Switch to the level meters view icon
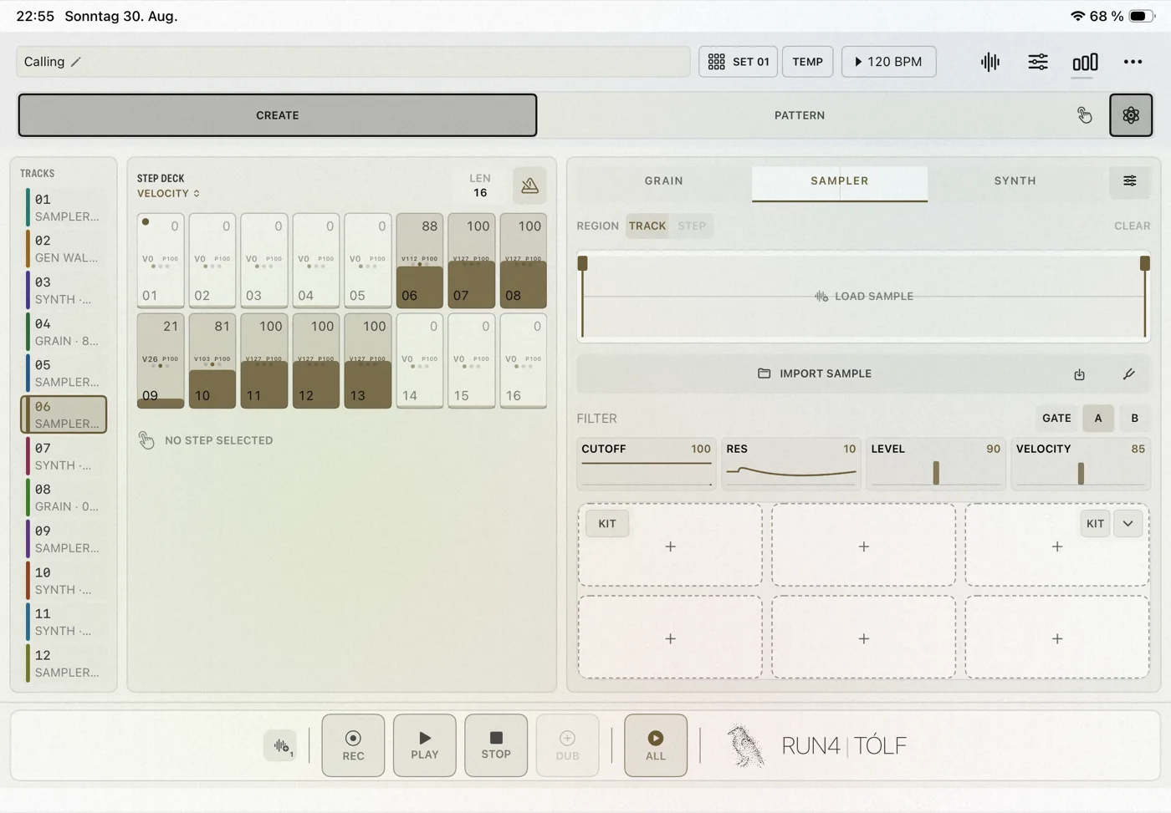1171x813 pixels. [x=1085, y=63]
